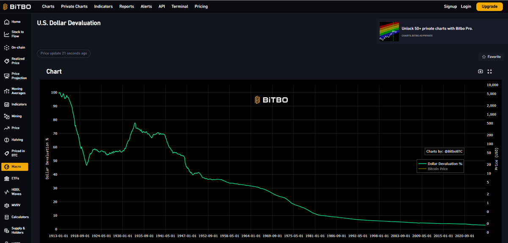Screen dimensions: 508x243
Task: Select the Calculators sidebar icon
Action: click(x=6, y=217)
